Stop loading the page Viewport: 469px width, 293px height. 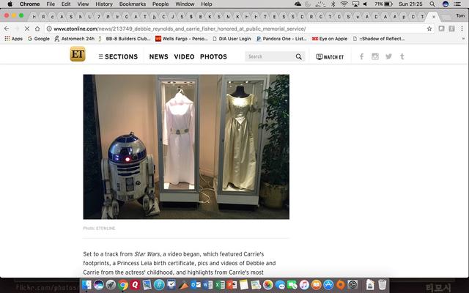[27, 29]
